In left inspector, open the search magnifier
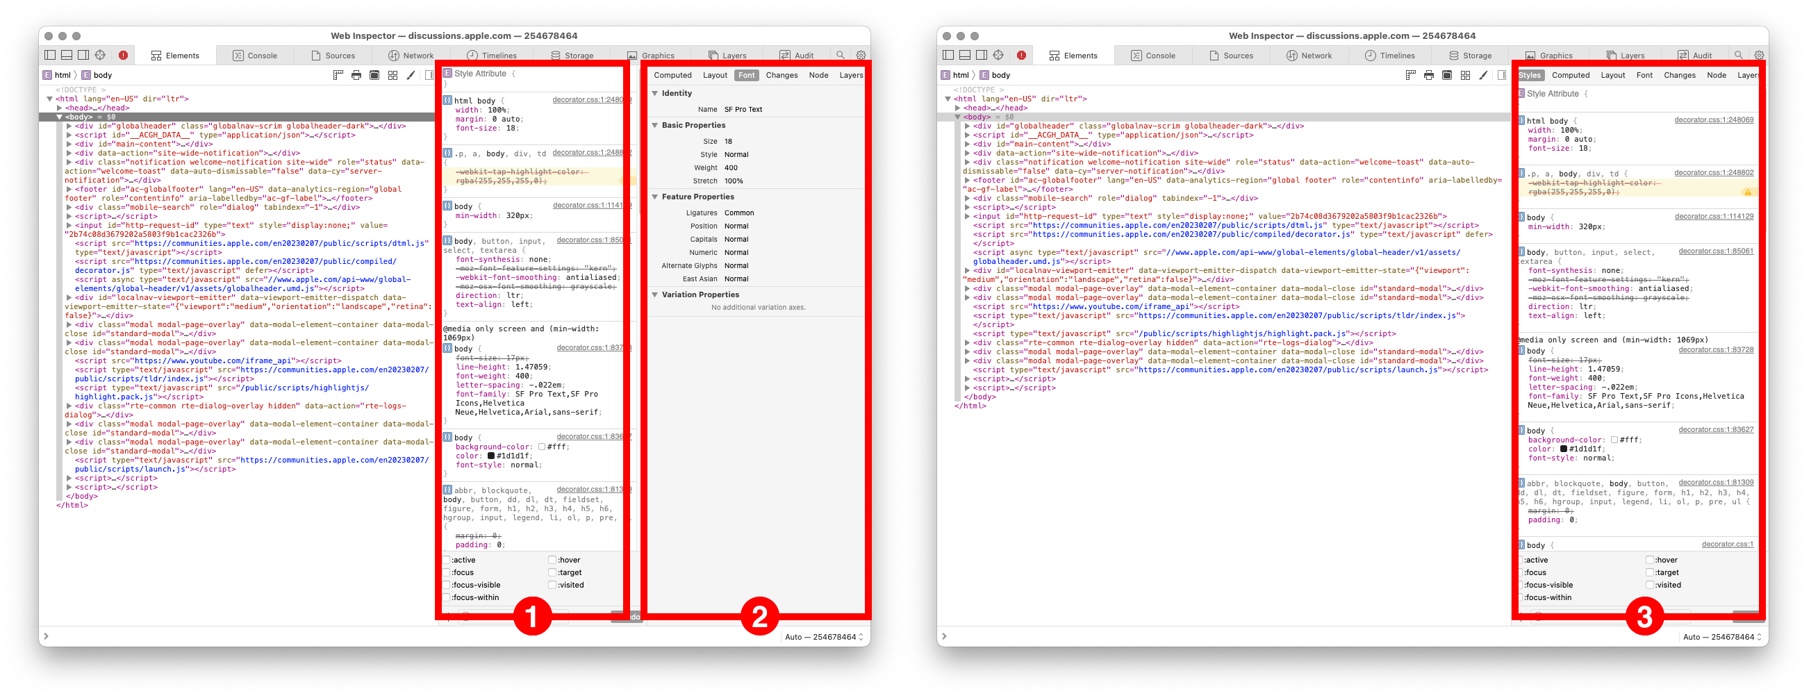 click(x=840, y=55)
